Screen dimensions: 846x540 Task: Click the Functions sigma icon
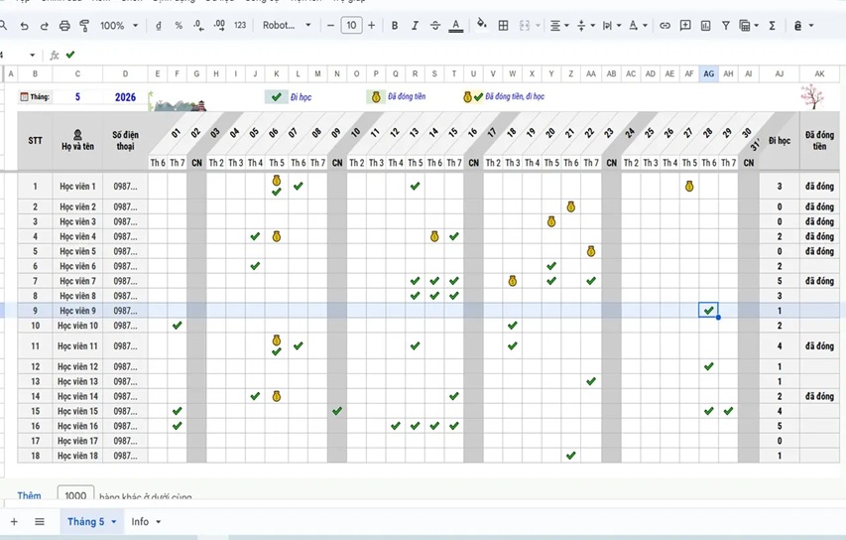coord(772,26)
